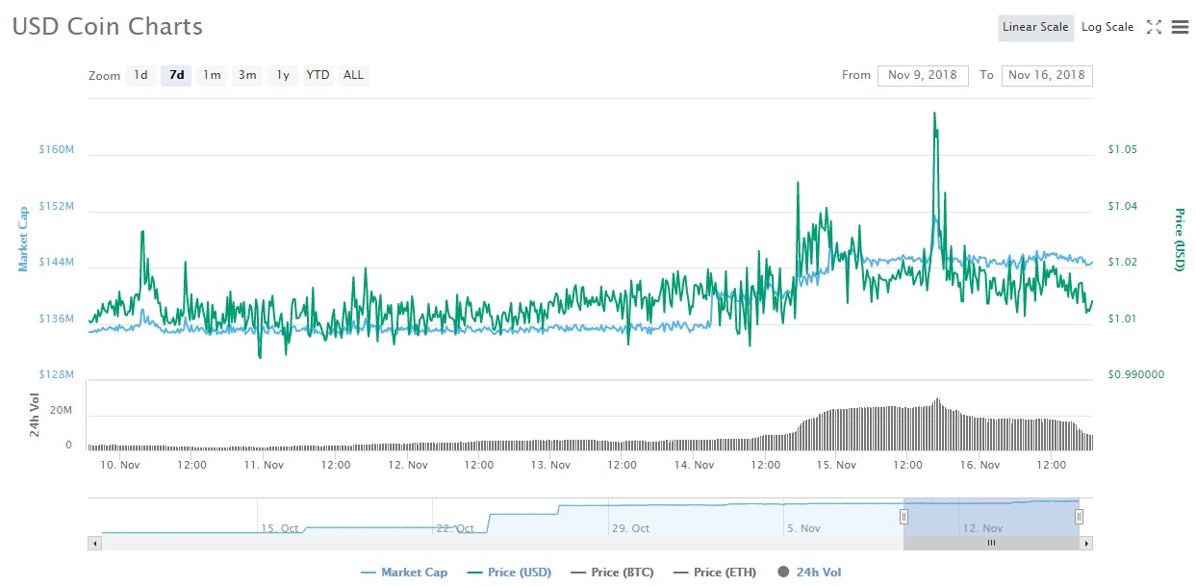Click the 20M volume axis label
Image resolution: width=1196 pixels, height=586 pixels.
click(x=62, y=410)
